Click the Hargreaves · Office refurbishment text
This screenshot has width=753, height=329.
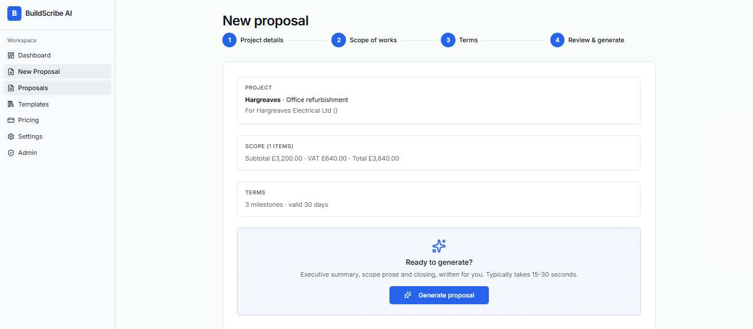pyautogui.click(x=296, y=100)
